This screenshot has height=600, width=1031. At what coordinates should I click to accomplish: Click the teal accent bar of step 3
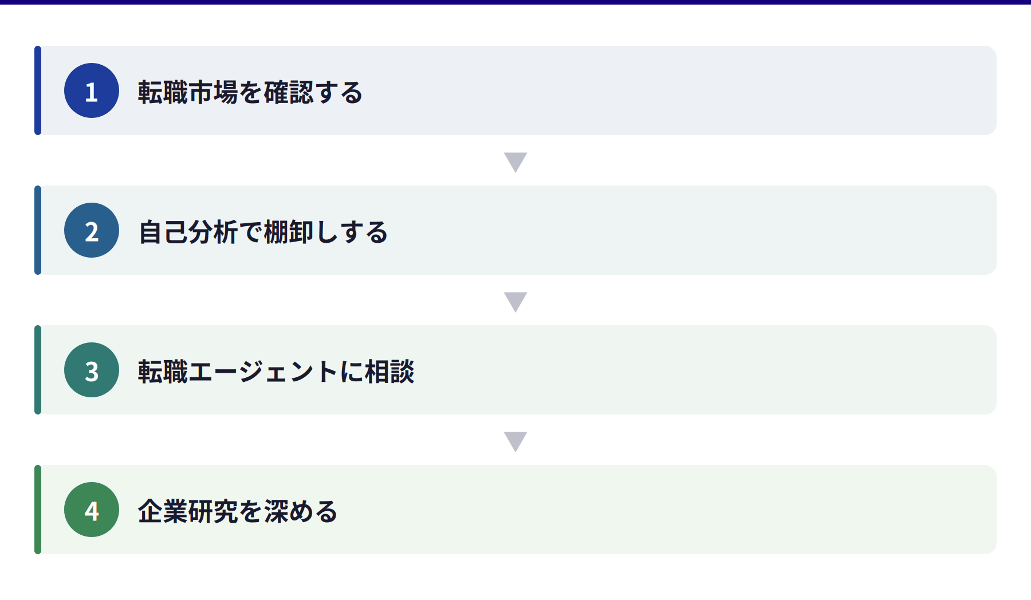tap(38, 370)
